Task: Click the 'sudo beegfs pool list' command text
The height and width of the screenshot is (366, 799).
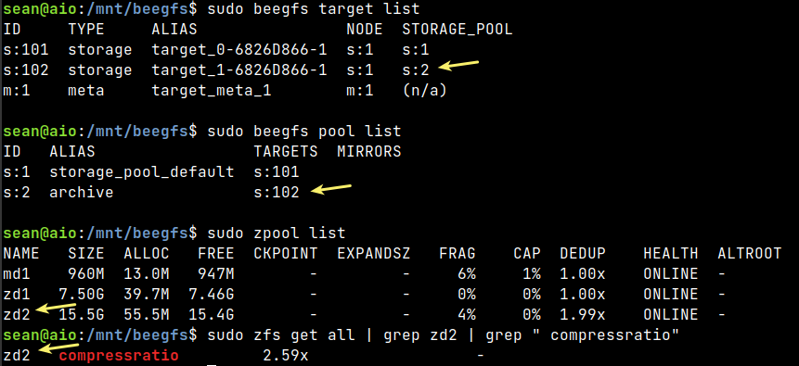Action: (304, 132)
